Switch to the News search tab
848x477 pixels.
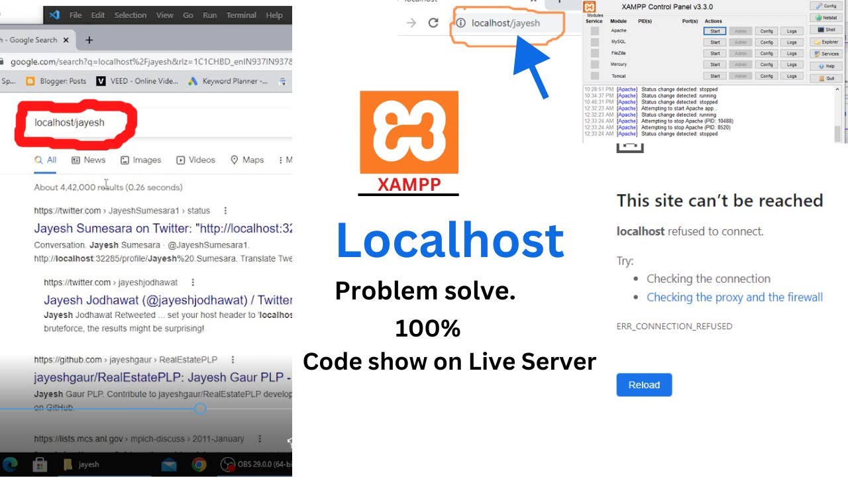pos(88,160)
